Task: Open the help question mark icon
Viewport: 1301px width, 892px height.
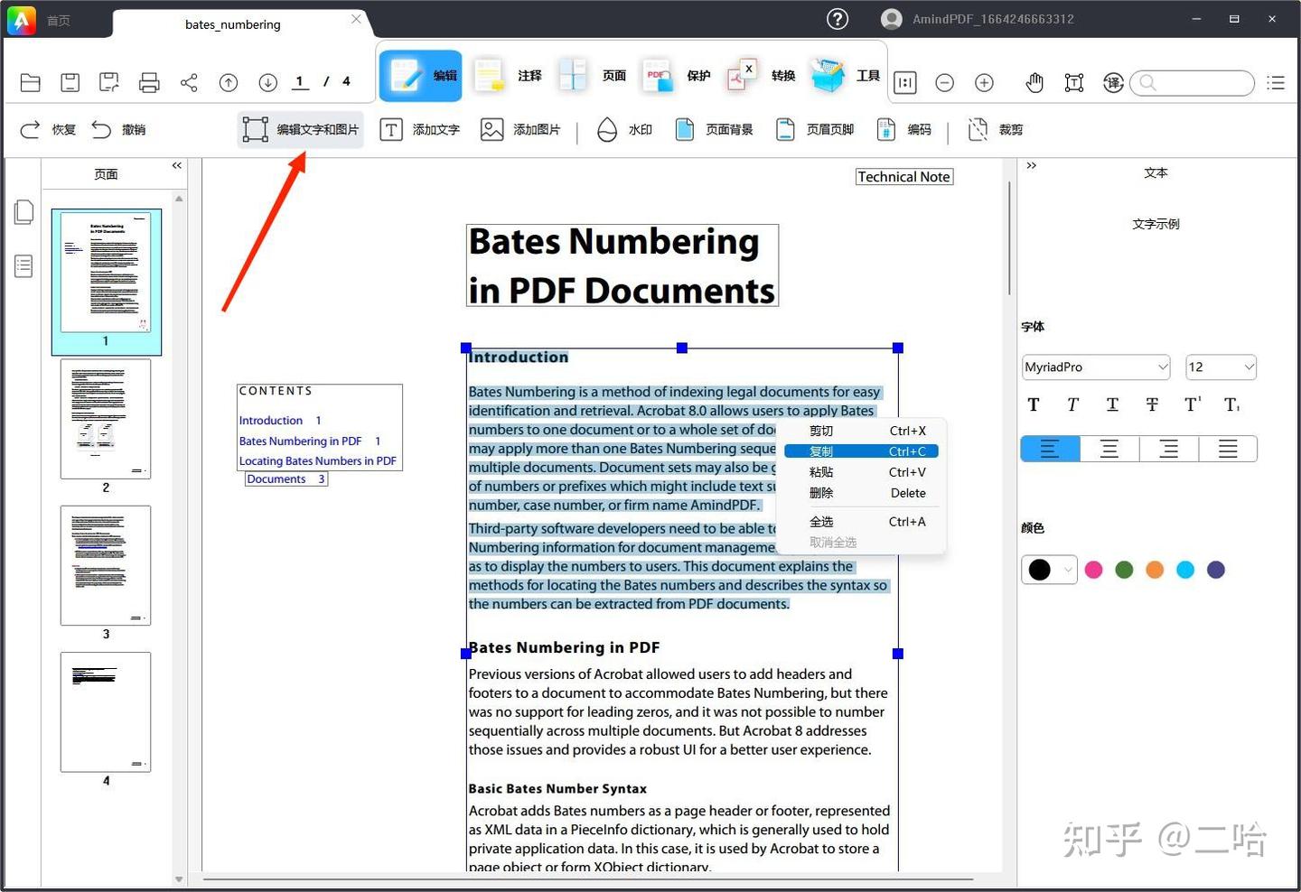Action: (x=838, y=19)
